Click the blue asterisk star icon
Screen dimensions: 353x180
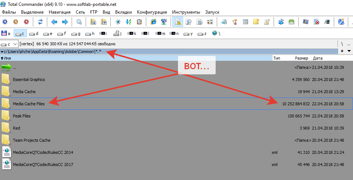[x=118, y=22]
